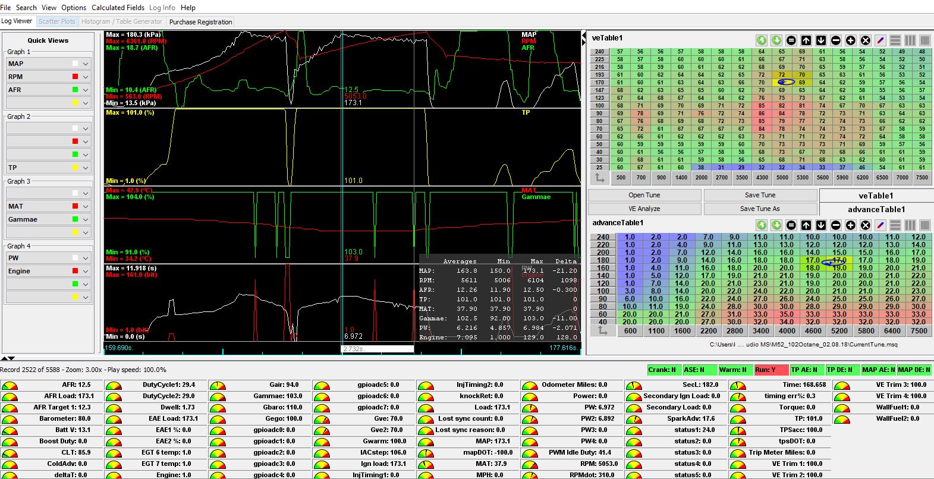Image resolution: width=934 pixels, height=479 pixels.
Task: Click the black up-arrow icon in advanceTable1 toolbar
Action: point(806,225)
